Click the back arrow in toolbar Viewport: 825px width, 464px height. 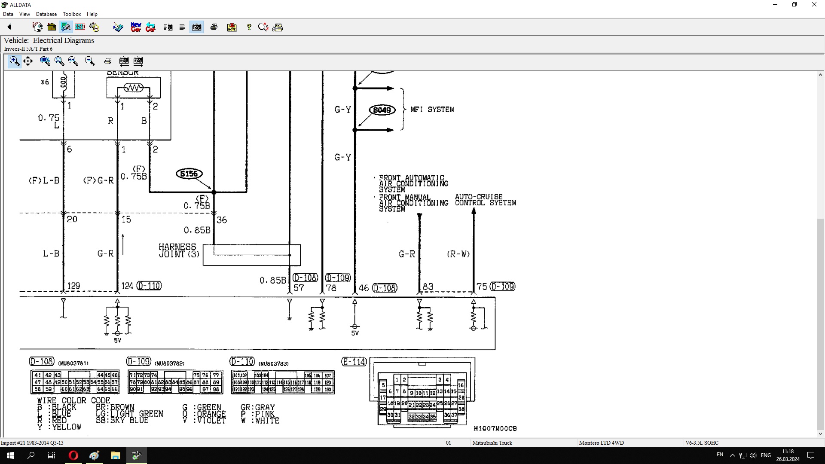(x=9, y=27)
